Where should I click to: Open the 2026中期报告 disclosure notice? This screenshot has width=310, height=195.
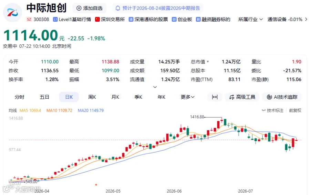[x=158, y=8]
